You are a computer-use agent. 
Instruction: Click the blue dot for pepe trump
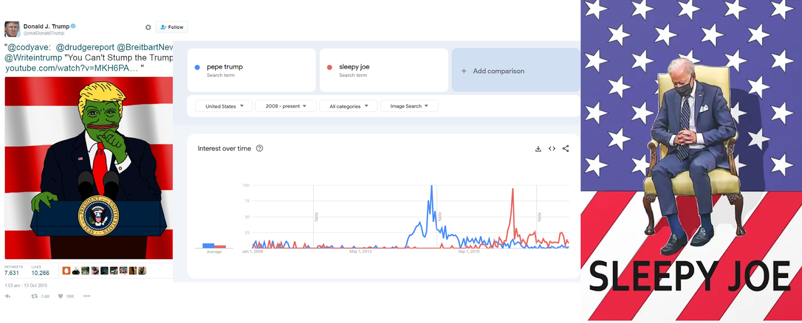[x=197, y=67]
